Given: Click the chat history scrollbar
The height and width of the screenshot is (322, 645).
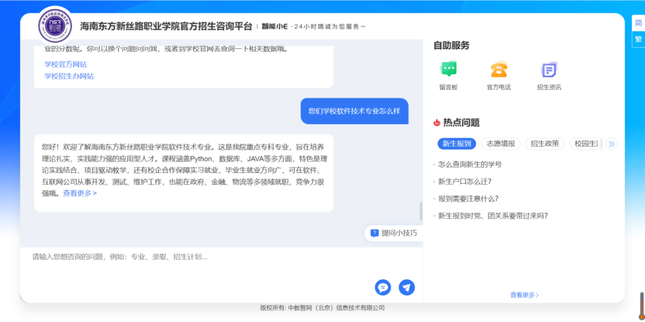Looking at the screenshot, I should pos(420,211).
